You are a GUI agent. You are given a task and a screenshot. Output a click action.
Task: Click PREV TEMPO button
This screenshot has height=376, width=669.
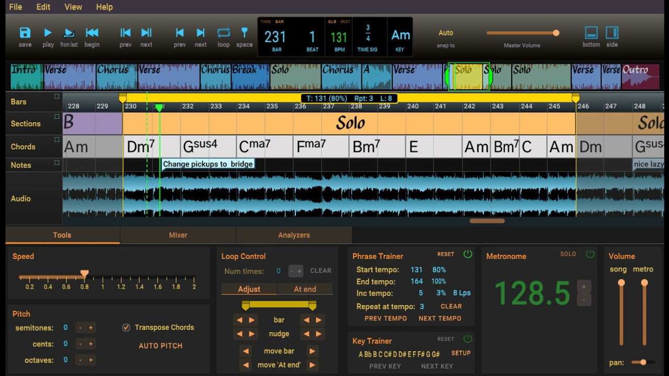click(x=386, y=319)
